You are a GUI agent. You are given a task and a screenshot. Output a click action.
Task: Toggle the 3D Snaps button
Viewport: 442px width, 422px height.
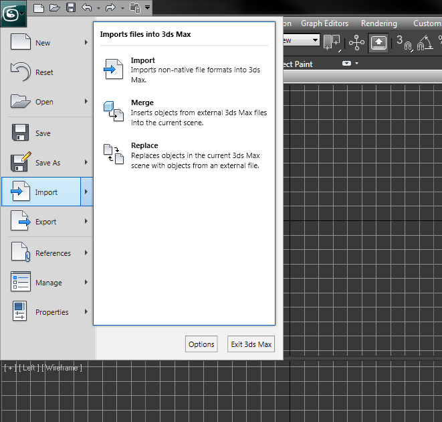(405, 43)
